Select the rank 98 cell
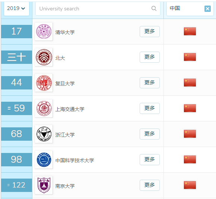The image size is (216, 199). (16, 160)
